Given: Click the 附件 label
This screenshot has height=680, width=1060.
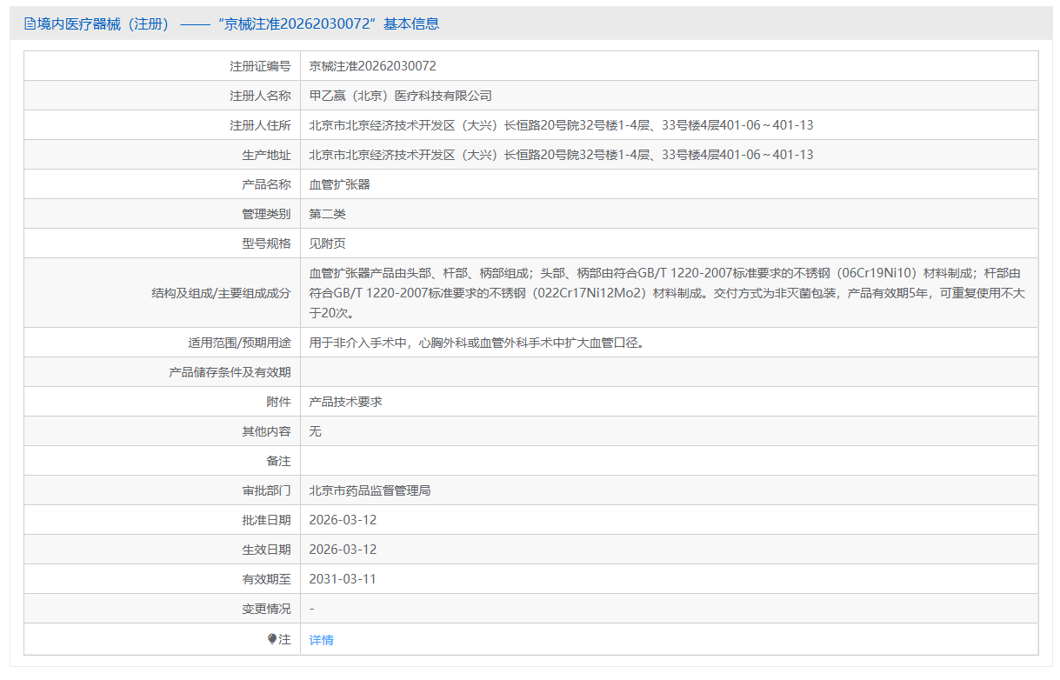Looking at the screenshot, I should click(x=278, y=402).
